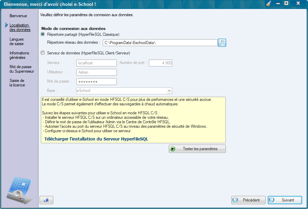Image resolution: width=308 pixels, height=209 pixels.
Task: Open Mot de passe du Superviseur step
Action: (22, 69)
